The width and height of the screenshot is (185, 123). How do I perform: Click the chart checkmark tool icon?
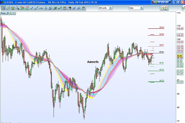(55, 8)
